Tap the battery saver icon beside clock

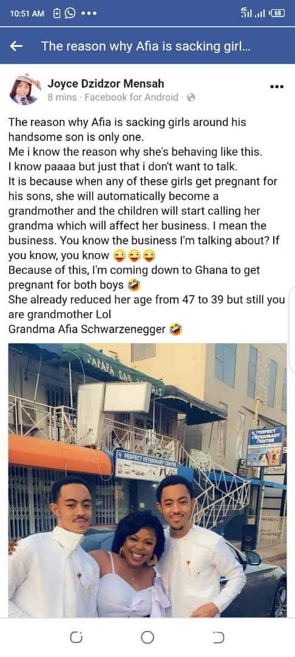[57, 13]
